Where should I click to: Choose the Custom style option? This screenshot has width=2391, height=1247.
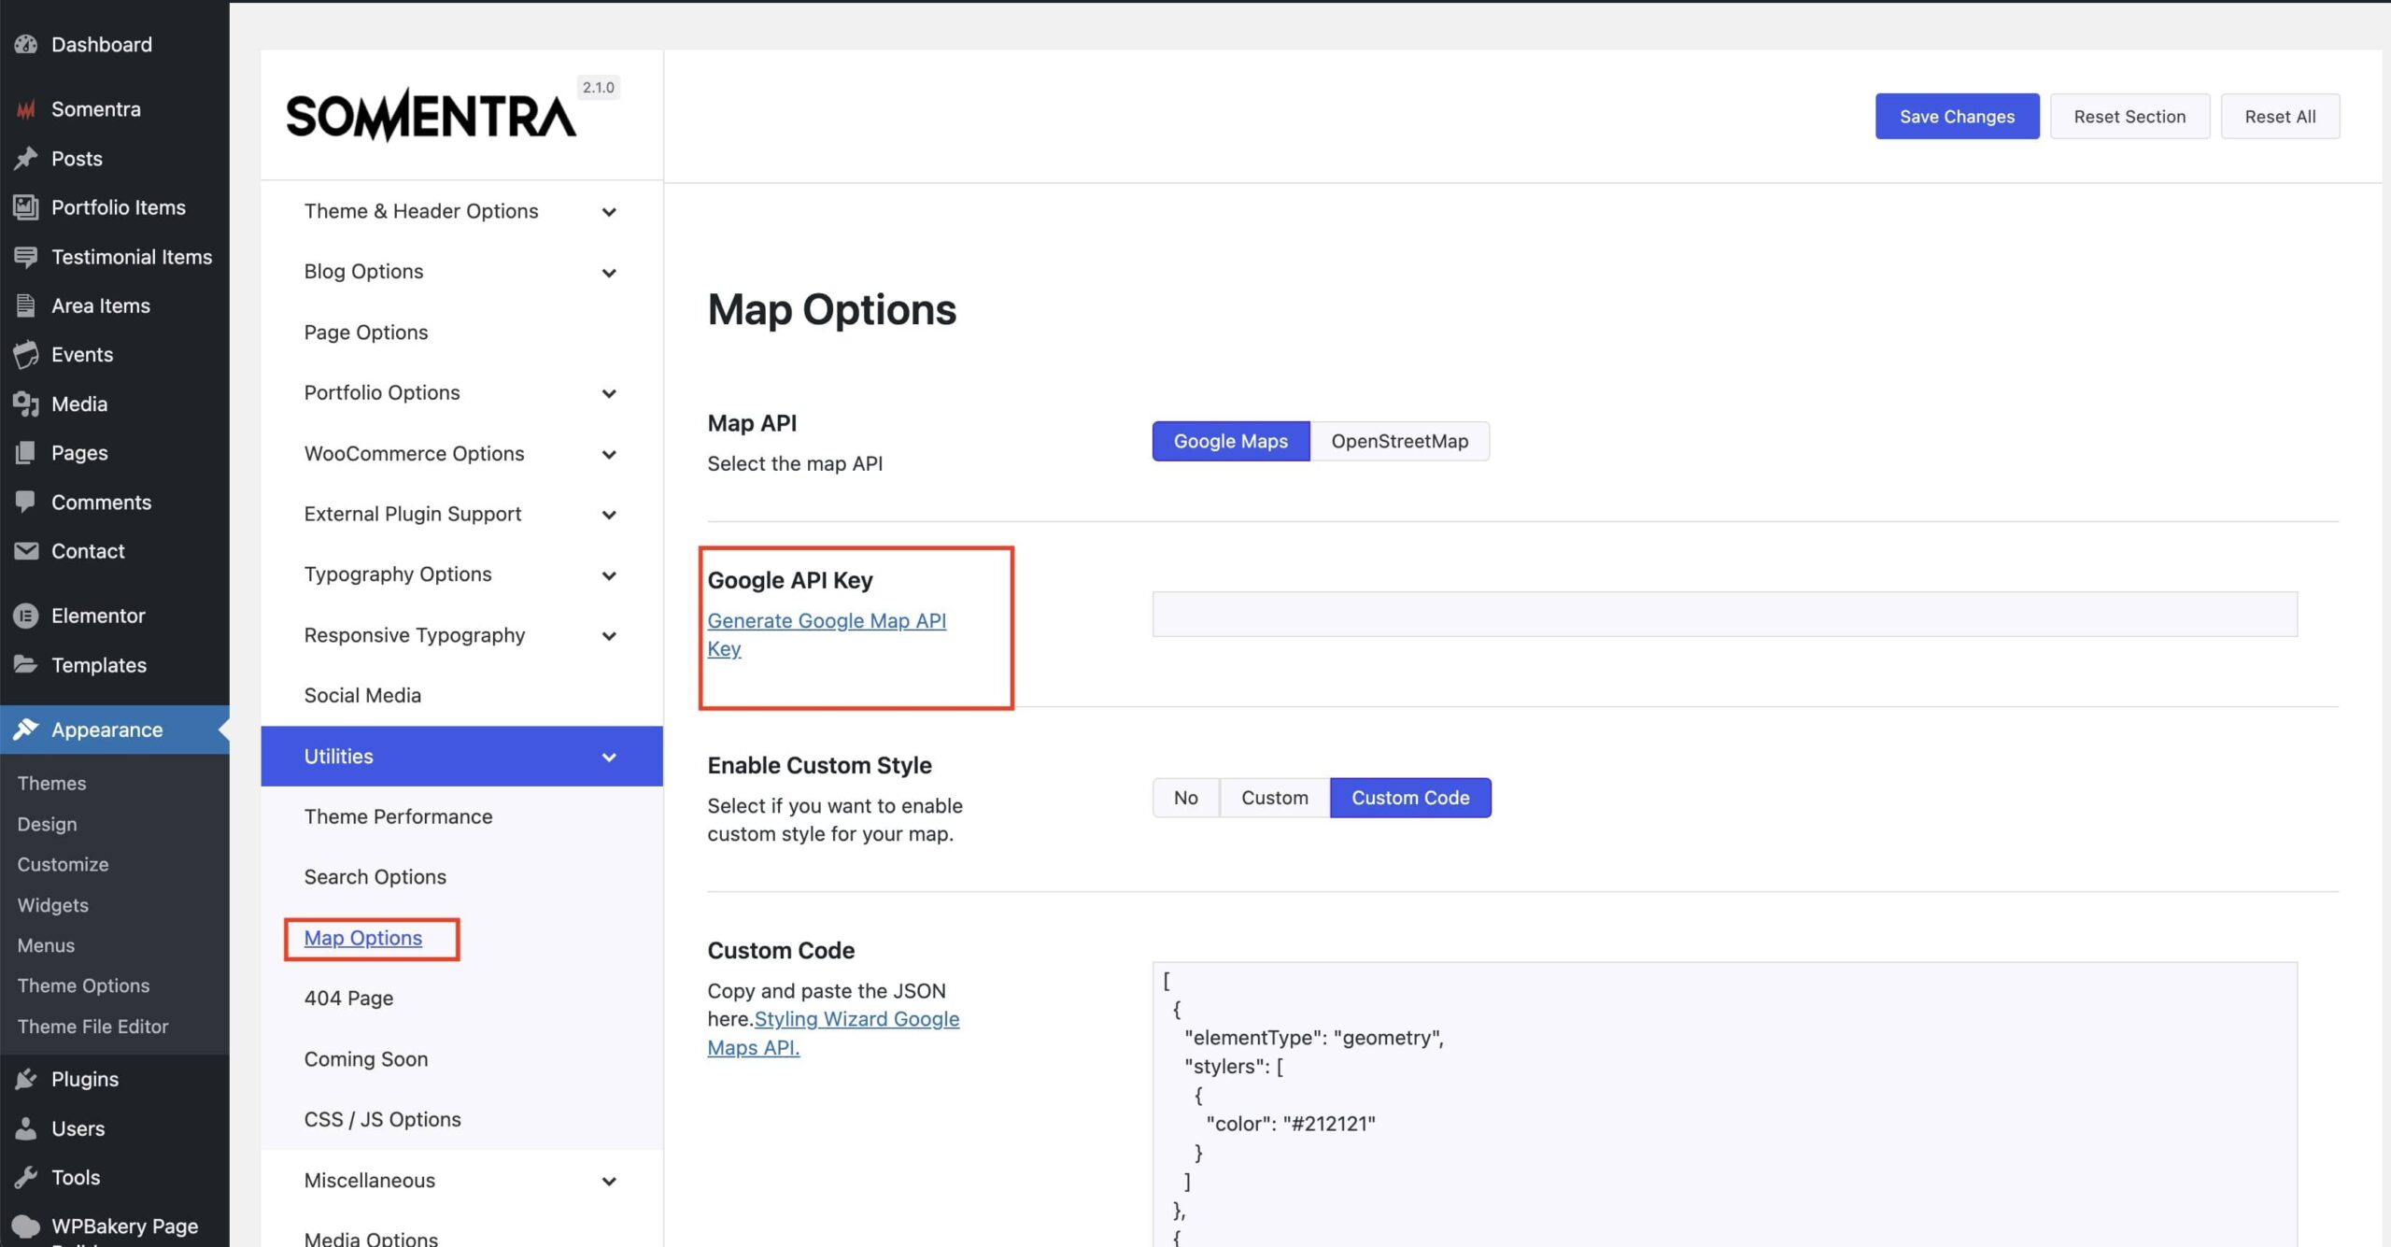pyautogui.click(x=1274, y=798)
